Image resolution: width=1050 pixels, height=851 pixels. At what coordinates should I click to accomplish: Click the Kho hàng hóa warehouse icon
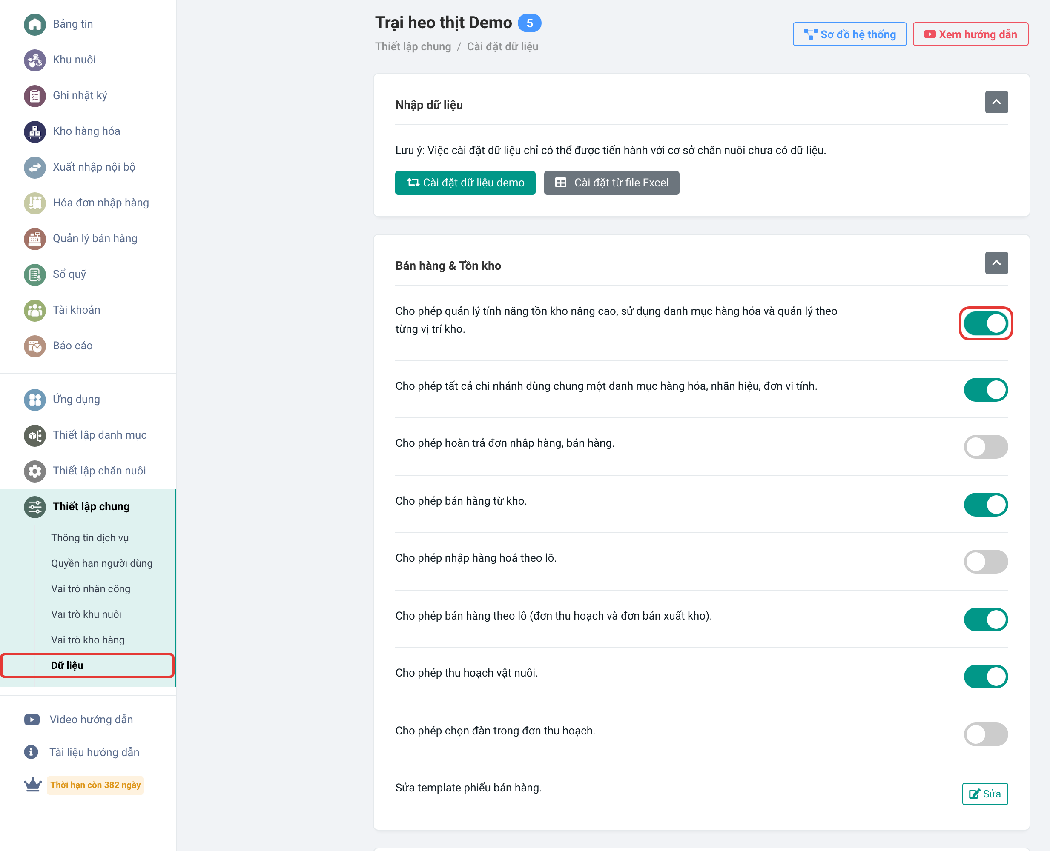[x=34, y=131]
